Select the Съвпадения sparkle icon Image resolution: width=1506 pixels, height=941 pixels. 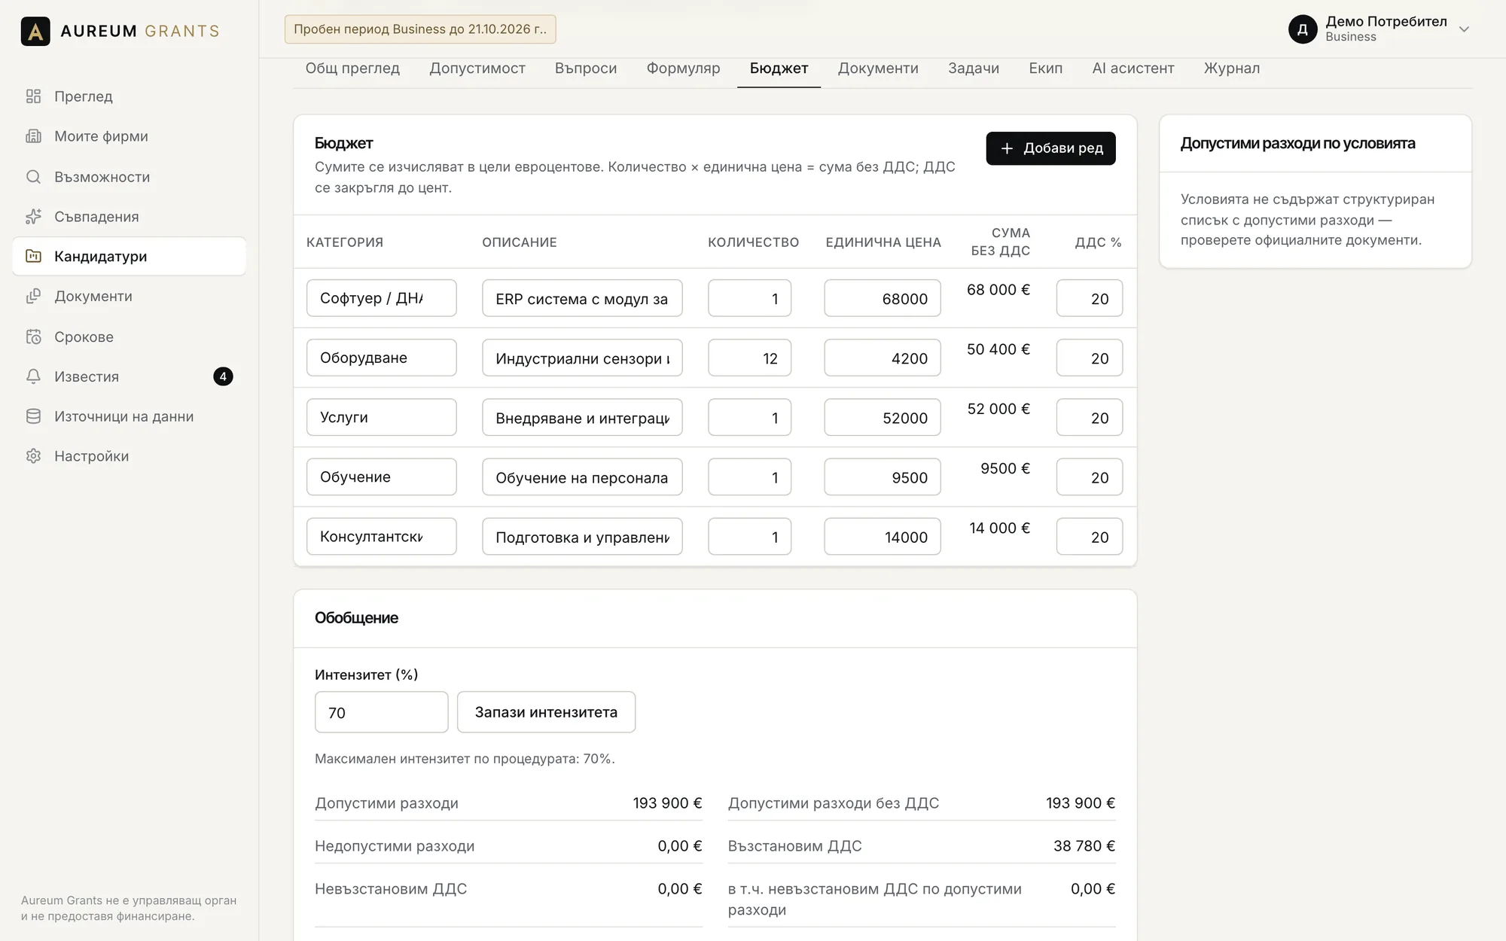[x=33, y=217]
